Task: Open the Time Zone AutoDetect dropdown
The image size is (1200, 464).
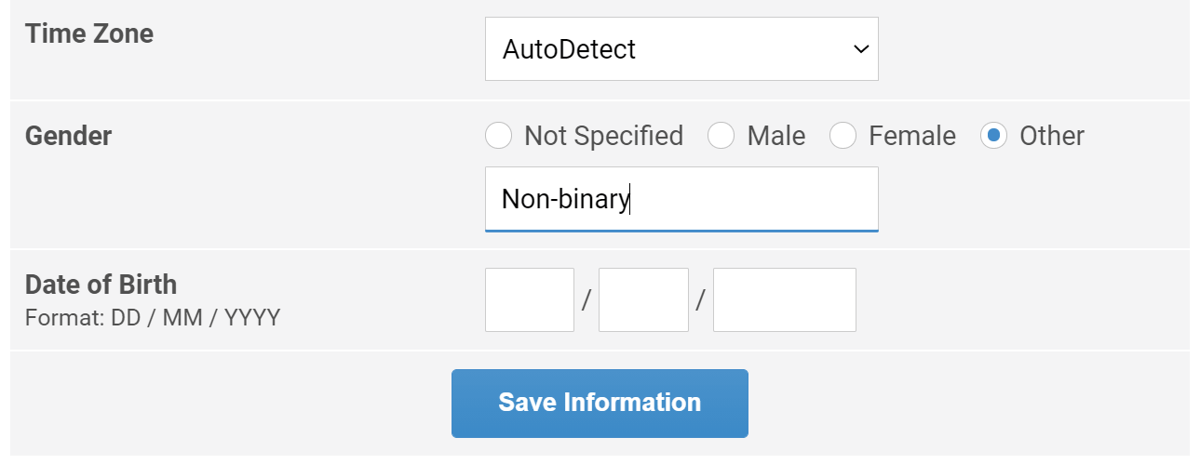Action: [681, 49]
